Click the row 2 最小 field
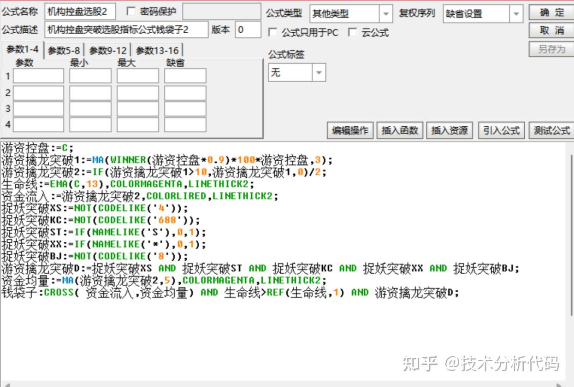Viewport: 574px width, 387px height. (90, 93)
